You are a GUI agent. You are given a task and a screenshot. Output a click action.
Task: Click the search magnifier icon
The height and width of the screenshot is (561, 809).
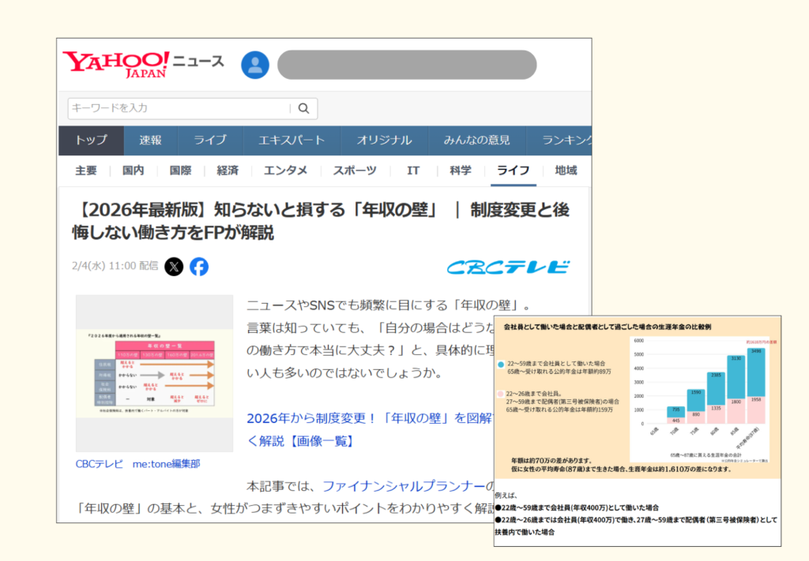pyautogui.click(x=303, y=108)
